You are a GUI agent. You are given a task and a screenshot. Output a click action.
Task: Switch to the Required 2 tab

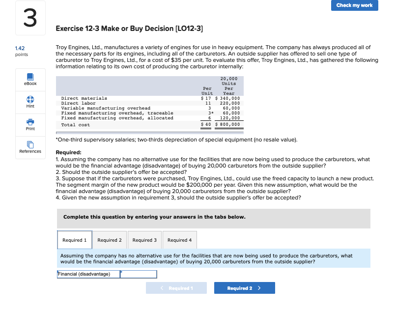(x=110, y=240)
